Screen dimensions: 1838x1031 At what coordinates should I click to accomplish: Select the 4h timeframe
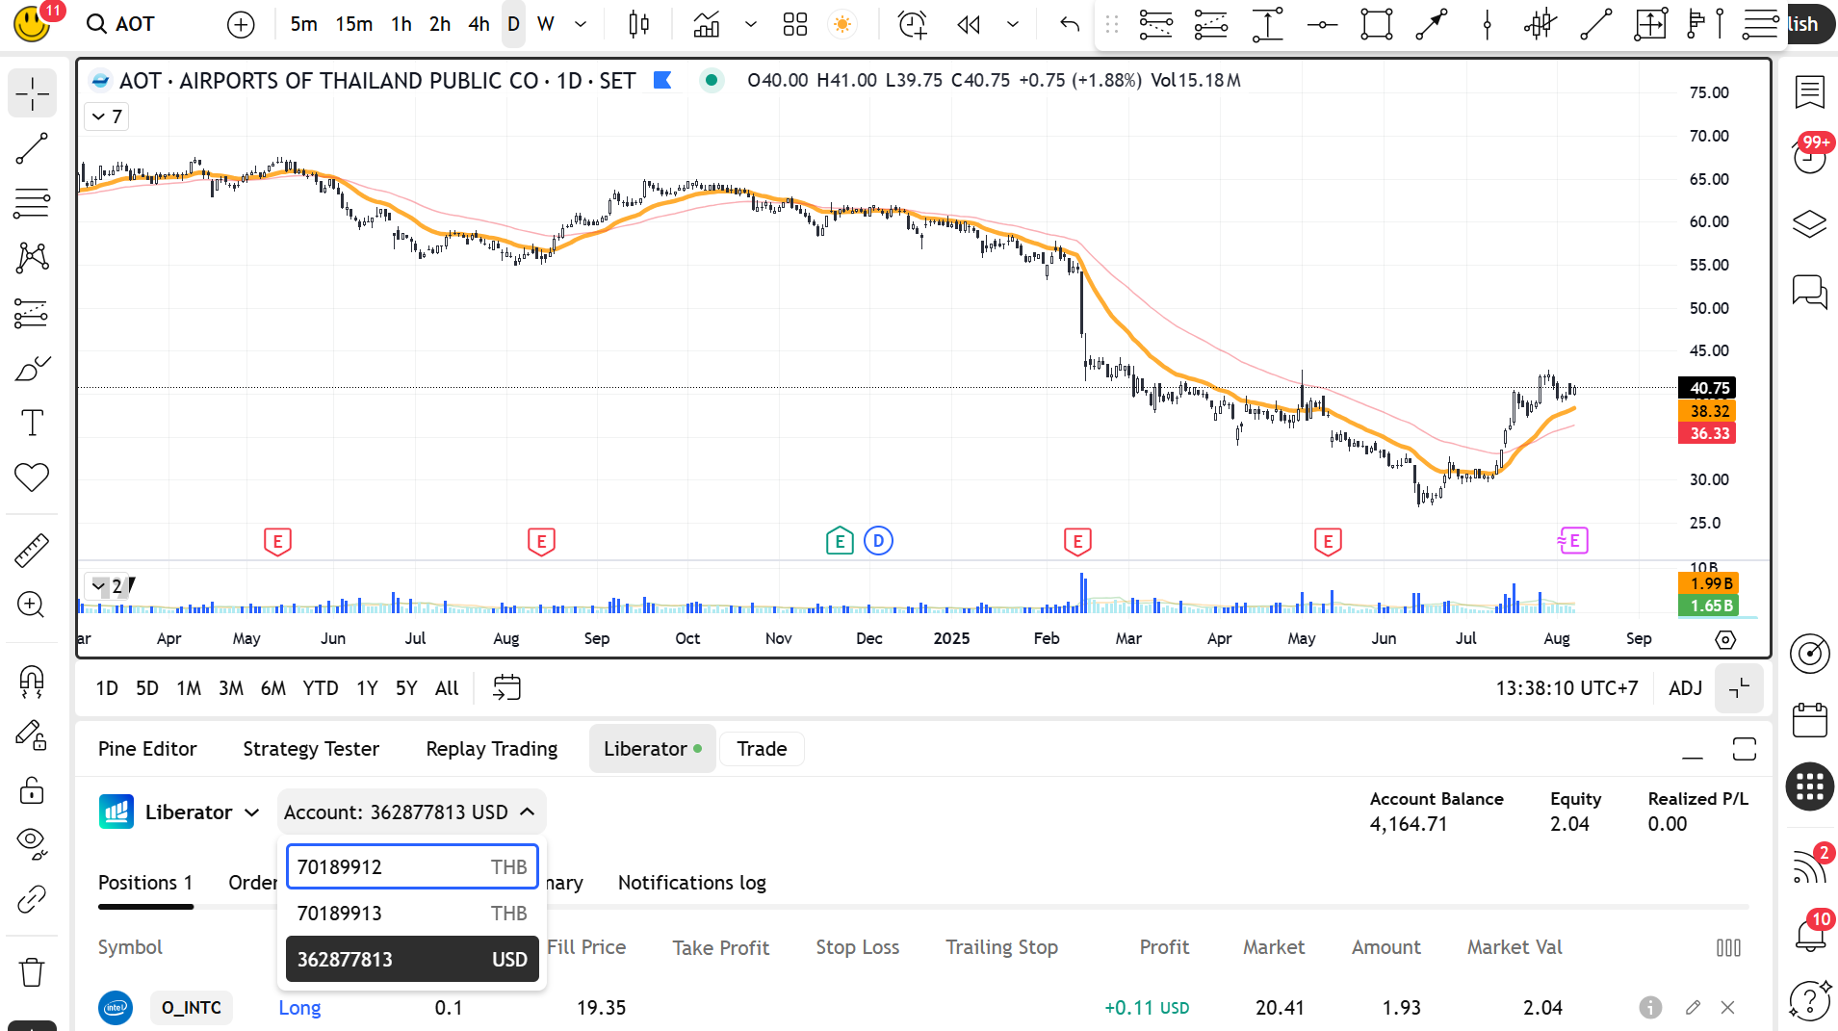pos(479,24)
